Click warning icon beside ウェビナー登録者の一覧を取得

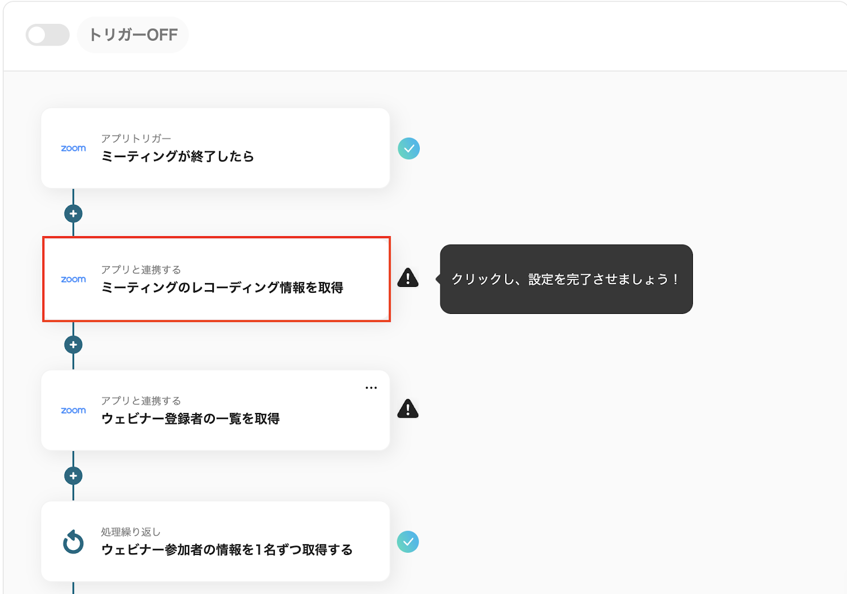(x=408, y=409)
